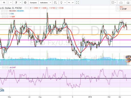Expand the chart style dropdown arrow

pos(20,3)
